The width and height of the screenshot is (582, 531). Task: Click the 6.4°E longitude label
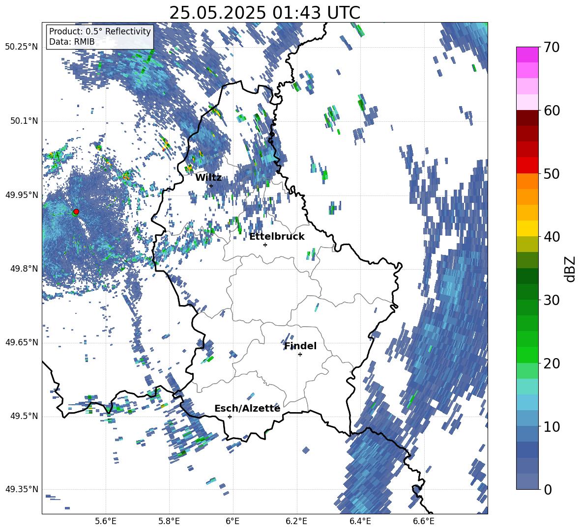tap(360, 521)
